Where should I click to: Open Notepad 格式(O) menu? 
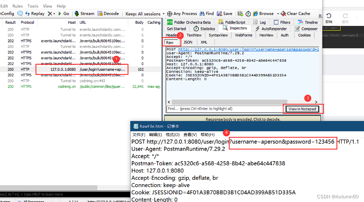[173, 135]
